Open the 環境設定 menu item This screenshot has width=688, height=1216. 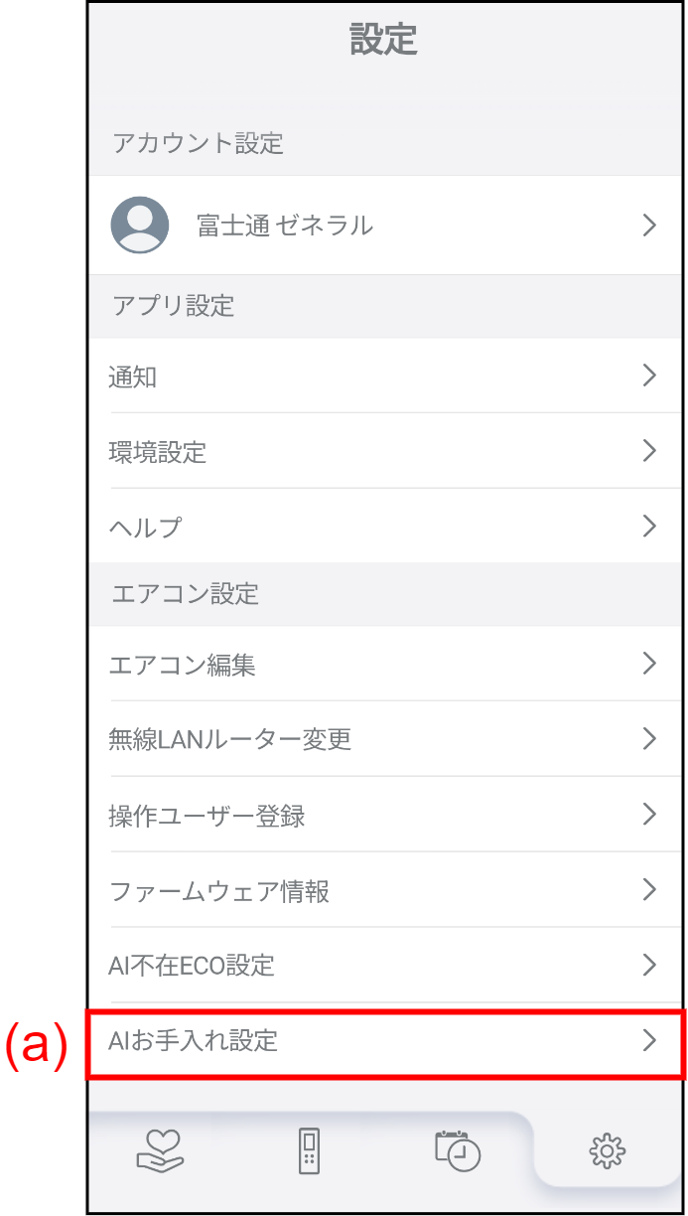[x=158, y=452]
